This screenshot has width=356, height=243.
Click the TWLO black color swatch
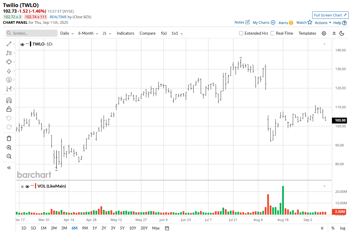coord(31,44)
